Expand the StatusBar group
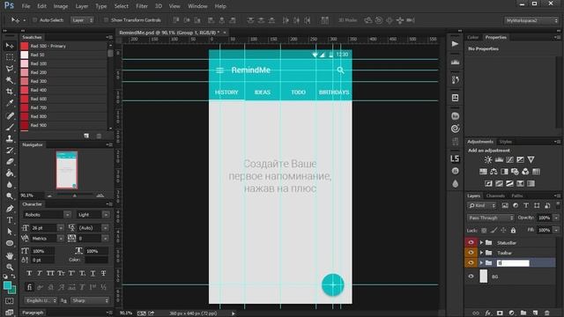Screen dimensions: 564x317 (481, 243)
